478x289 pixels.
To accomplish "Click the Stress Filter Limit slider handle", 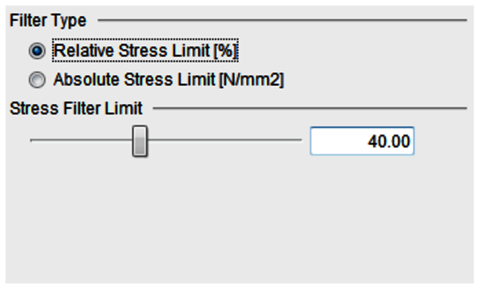I will [140, 141].
